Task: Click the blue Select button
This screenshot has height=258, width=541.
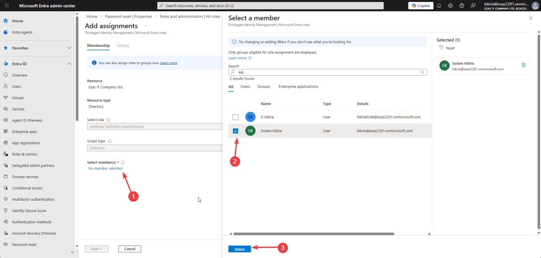Action: [240, 249]
